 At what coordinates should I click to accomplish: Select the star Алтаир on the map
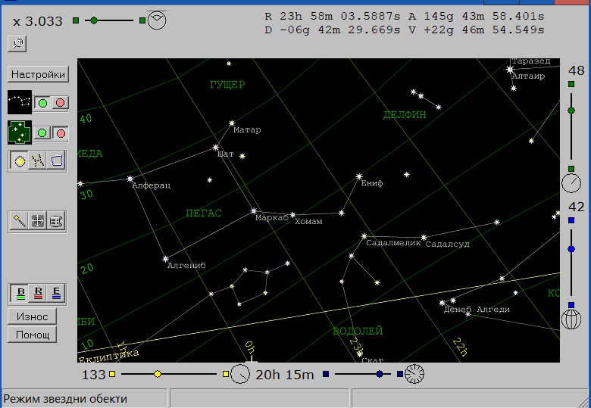(510, 70)
